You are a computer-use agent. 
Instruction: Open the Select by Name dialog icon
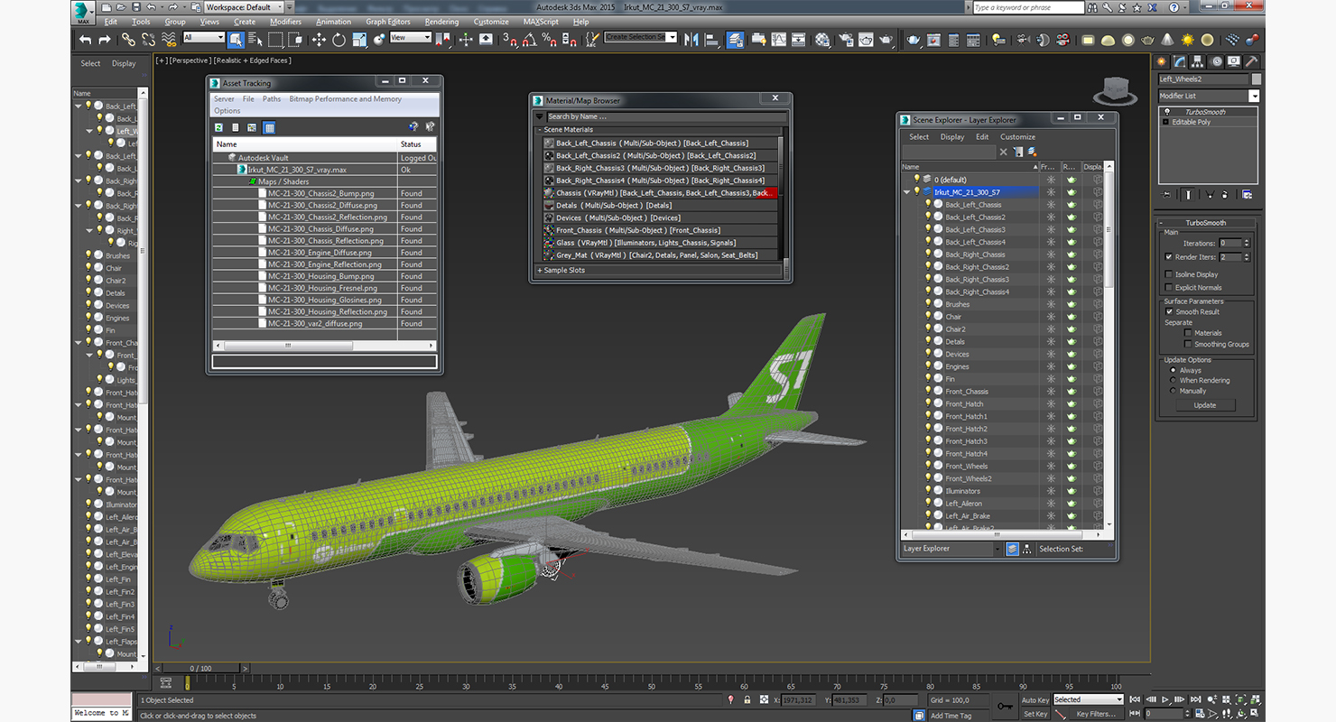pyautogui.click(x=255, y=39)
